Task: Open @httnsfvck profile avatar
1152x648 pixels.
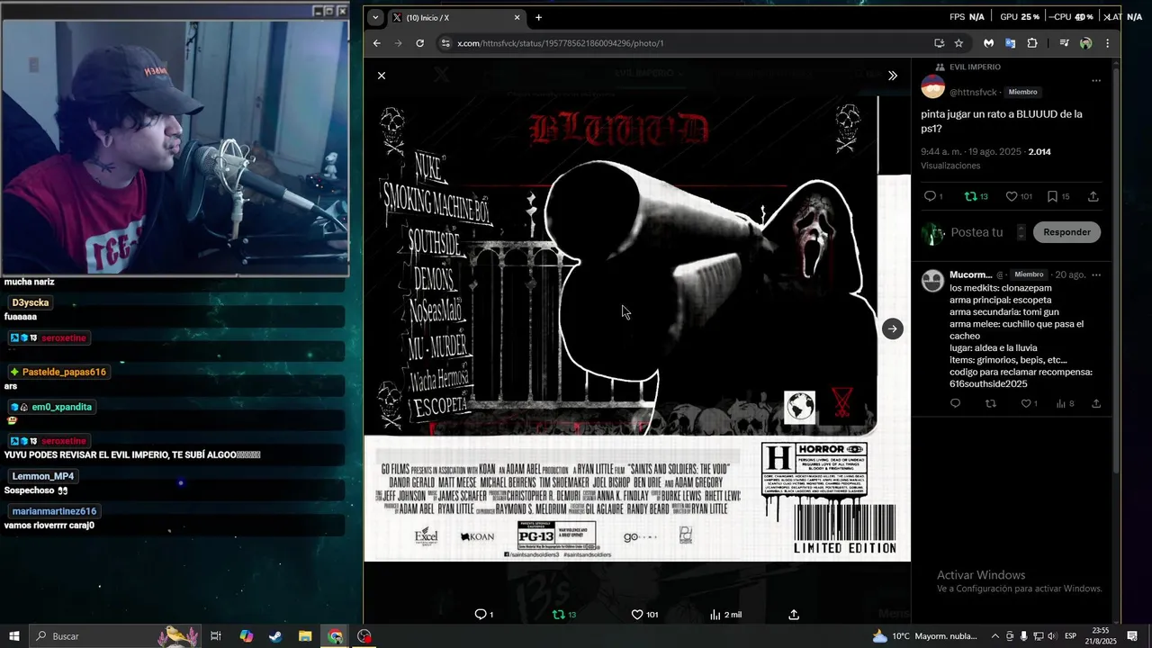Action: point(933,87)
